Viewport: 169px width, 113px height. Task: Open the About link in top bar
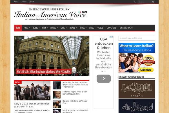coord(16,2)
